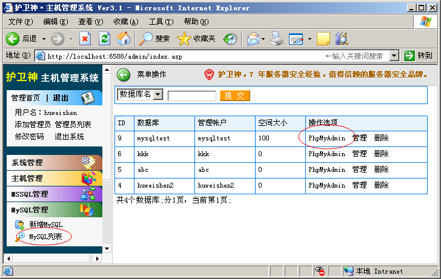Click the IE Refresh page icon
Viewport: 441px width, 279px height.
click(104, 39)
